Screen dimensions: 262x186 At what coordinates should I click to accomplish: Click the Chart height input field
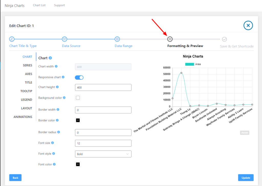pos(103,87)
